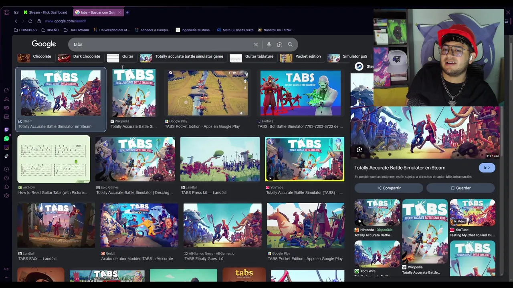View site security via padlock icon

coord(39,21)
